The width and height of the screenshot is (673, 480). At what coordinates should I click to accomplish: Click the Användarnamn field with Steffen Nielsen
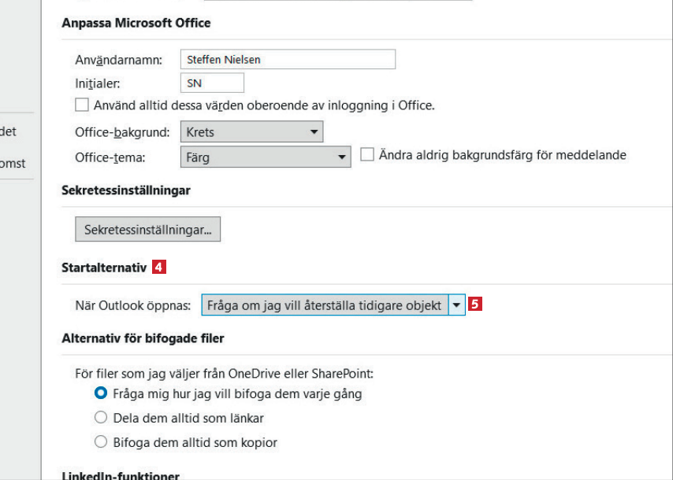pos(288,59)
